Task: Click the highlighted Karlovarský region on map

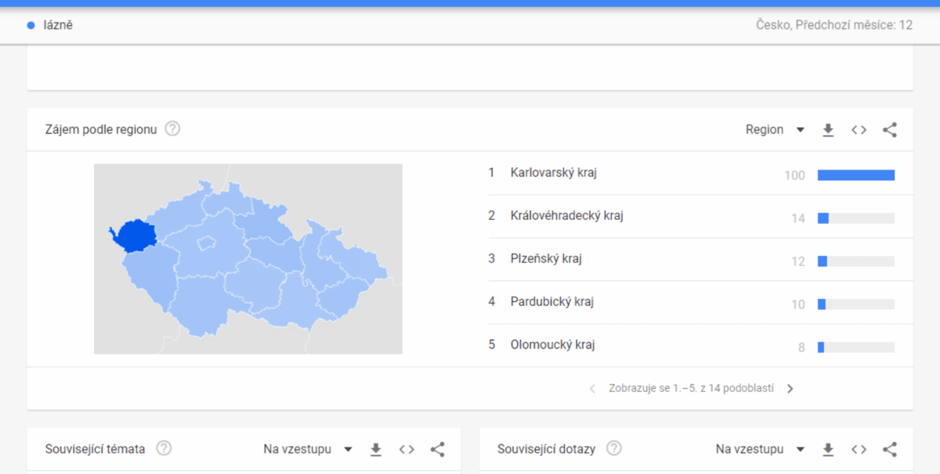Action: 134,235
